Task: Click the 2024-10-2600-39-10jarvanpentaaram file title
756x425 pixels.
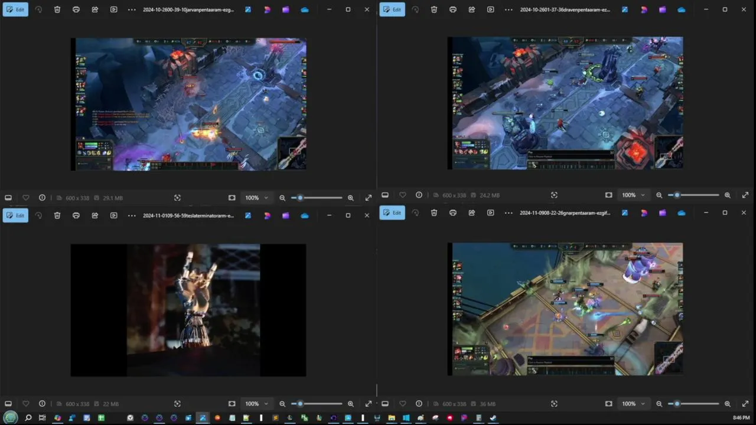Action: pos(188,9)
